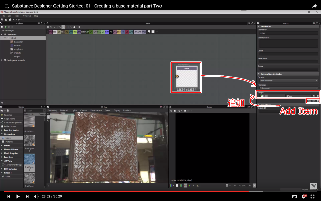This screenshot has width=321, height=201.
Task: Insert an Output (Out) node
Action: click(x=144, y=32)
